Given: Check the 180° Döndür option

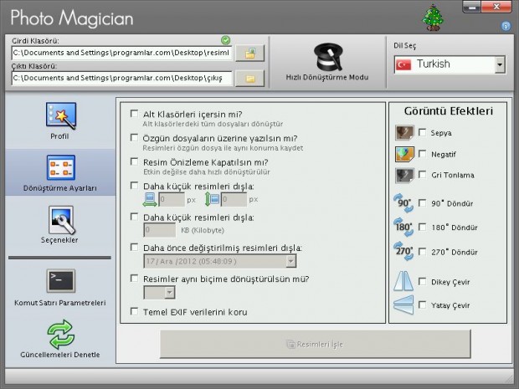Looking at the screenshot, I should click(x=422, y=228).
